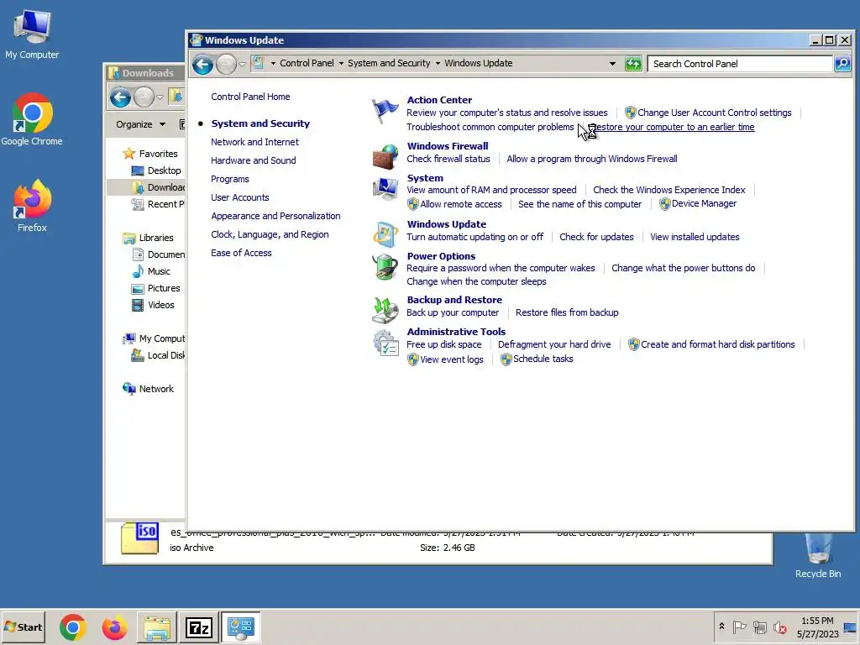
Task: Open Google Chrome desktop shortcut
Action: pos(32,119)
